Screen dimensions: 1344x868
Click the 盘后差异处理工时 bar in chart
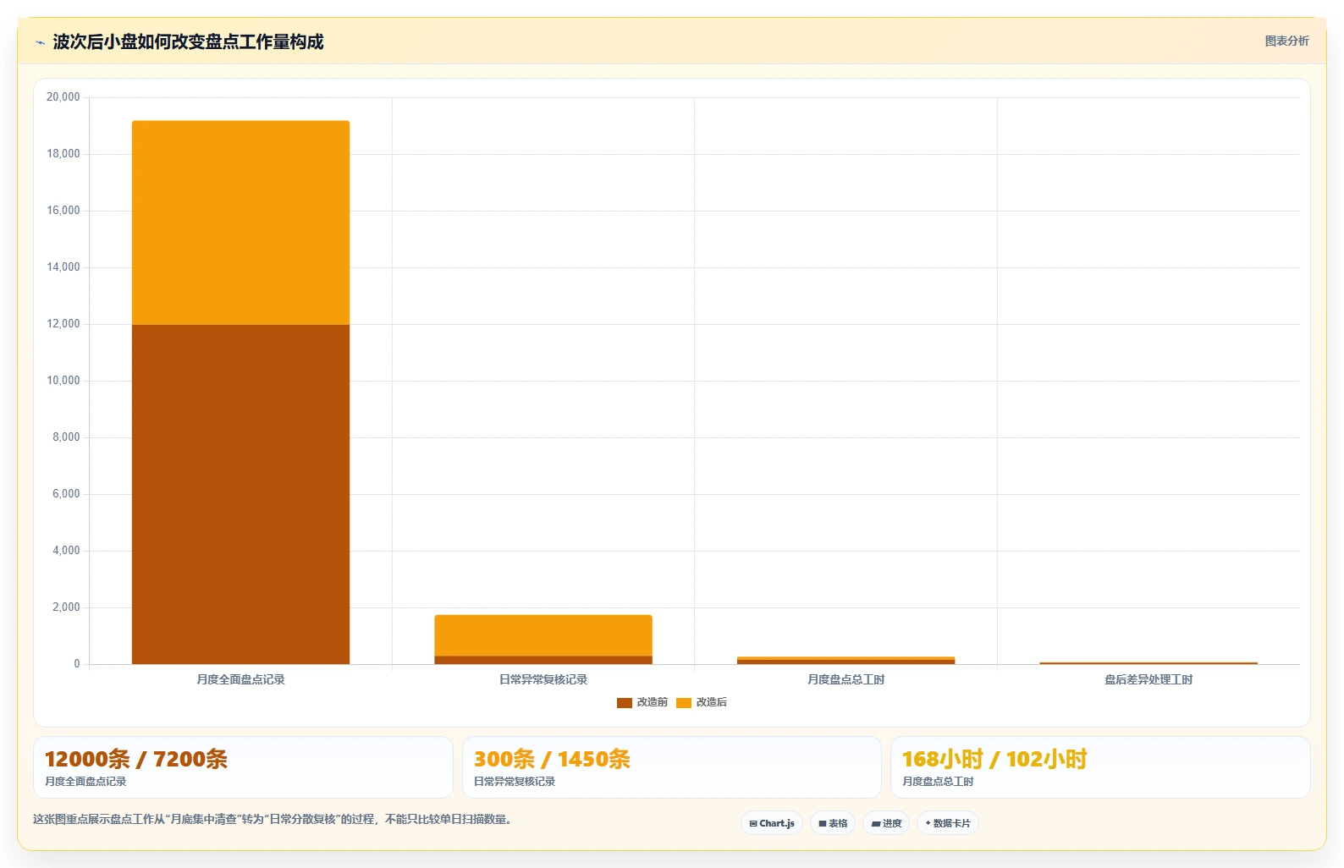pyautogui.click(x=1148, y=663)
